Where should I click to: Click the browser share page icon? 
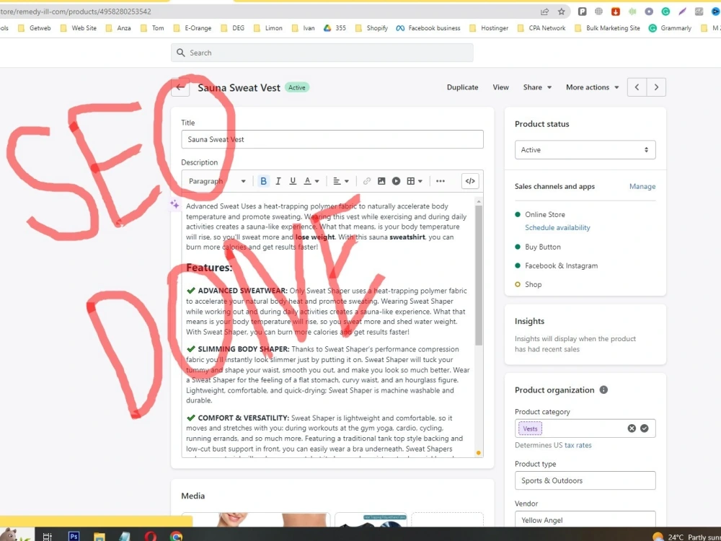point(544,12)
